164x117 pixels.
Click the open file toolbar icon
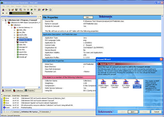[13, 10]
